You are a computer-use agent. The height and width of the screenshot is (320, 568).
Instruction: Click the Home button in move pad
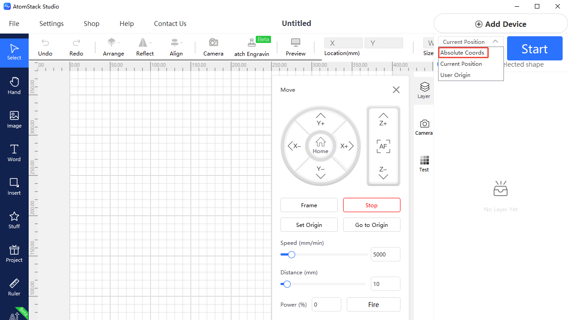click(321, 146)
